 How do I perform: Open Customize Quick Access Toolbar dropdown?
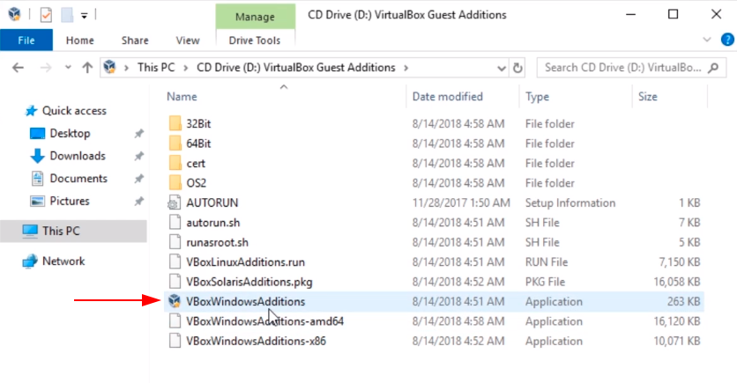click(83, 15)
